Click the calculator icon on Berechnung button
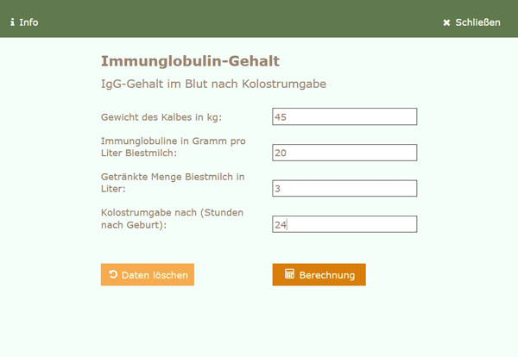Image resolution: width=518 pixels, height=357 pixels. [x=289, y=274]
